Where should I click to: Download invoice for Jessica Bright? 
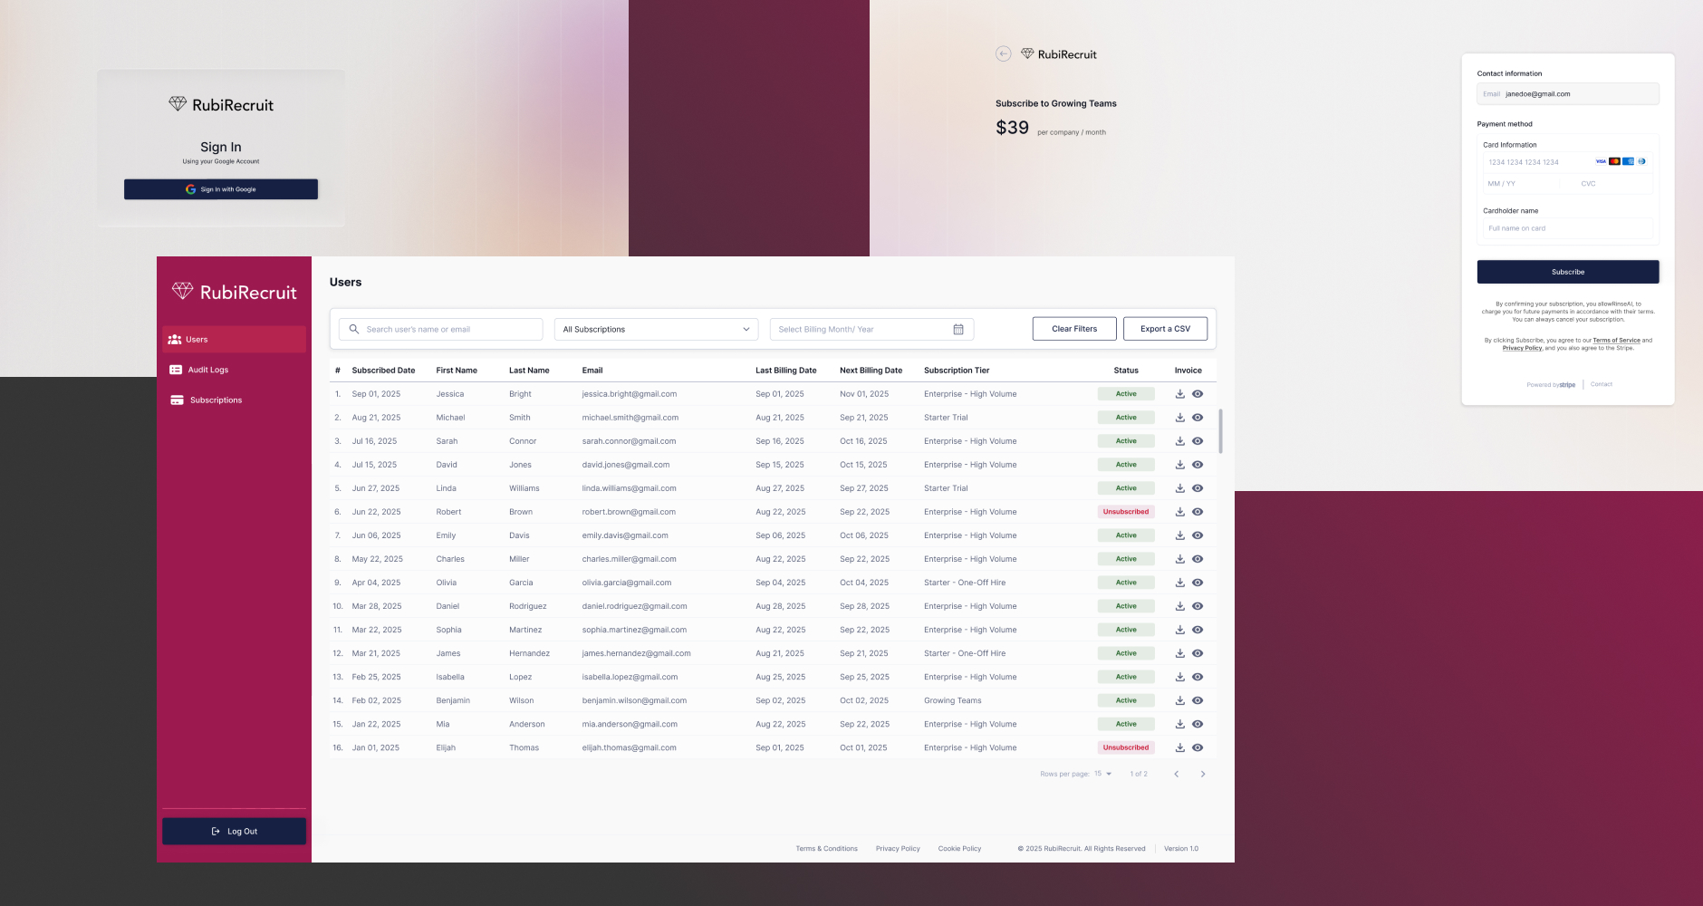point(1180,394)
